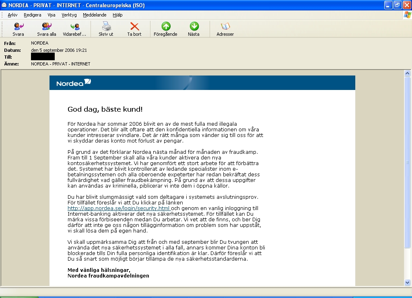
Task: Delete the message with Ta bort
Action: coord(134,26)
